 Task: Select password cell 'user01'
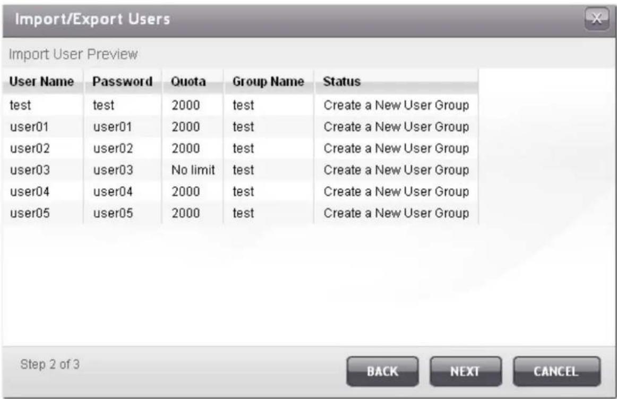click(113, 127)
